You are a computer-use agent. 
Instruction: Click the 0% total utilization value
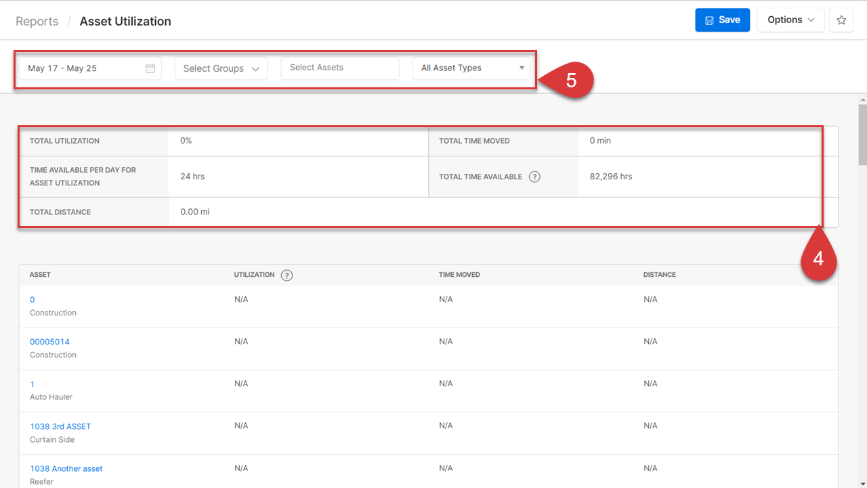186,141
